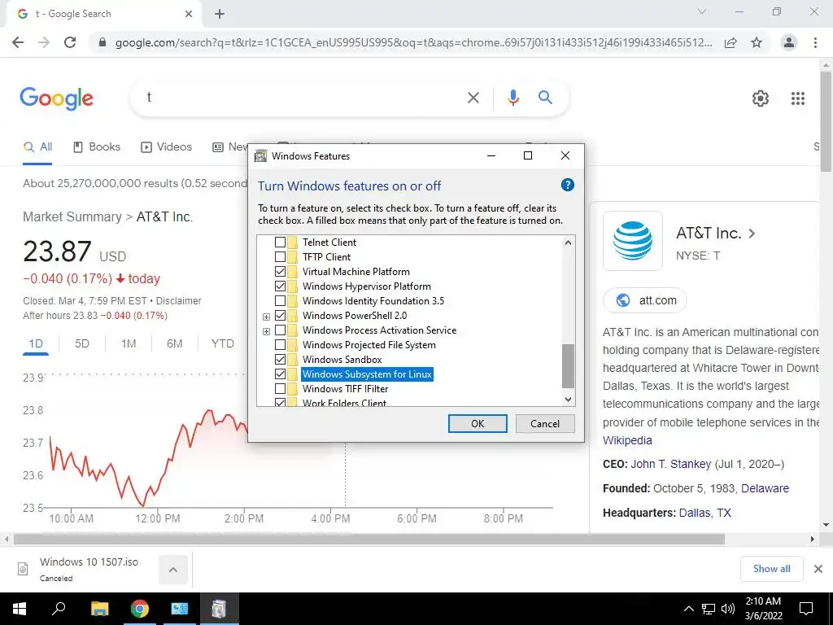Uncheck Windows Hypervisor Platform
Screen dimensions: 833x625
pyautogui.click(x=280, y=286)
